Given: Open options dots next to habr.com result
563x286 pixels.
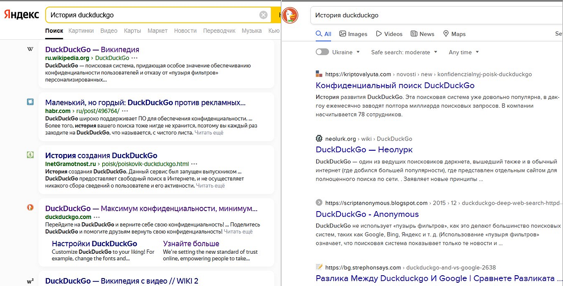Looking at the screenshot, I should [125, 111].
